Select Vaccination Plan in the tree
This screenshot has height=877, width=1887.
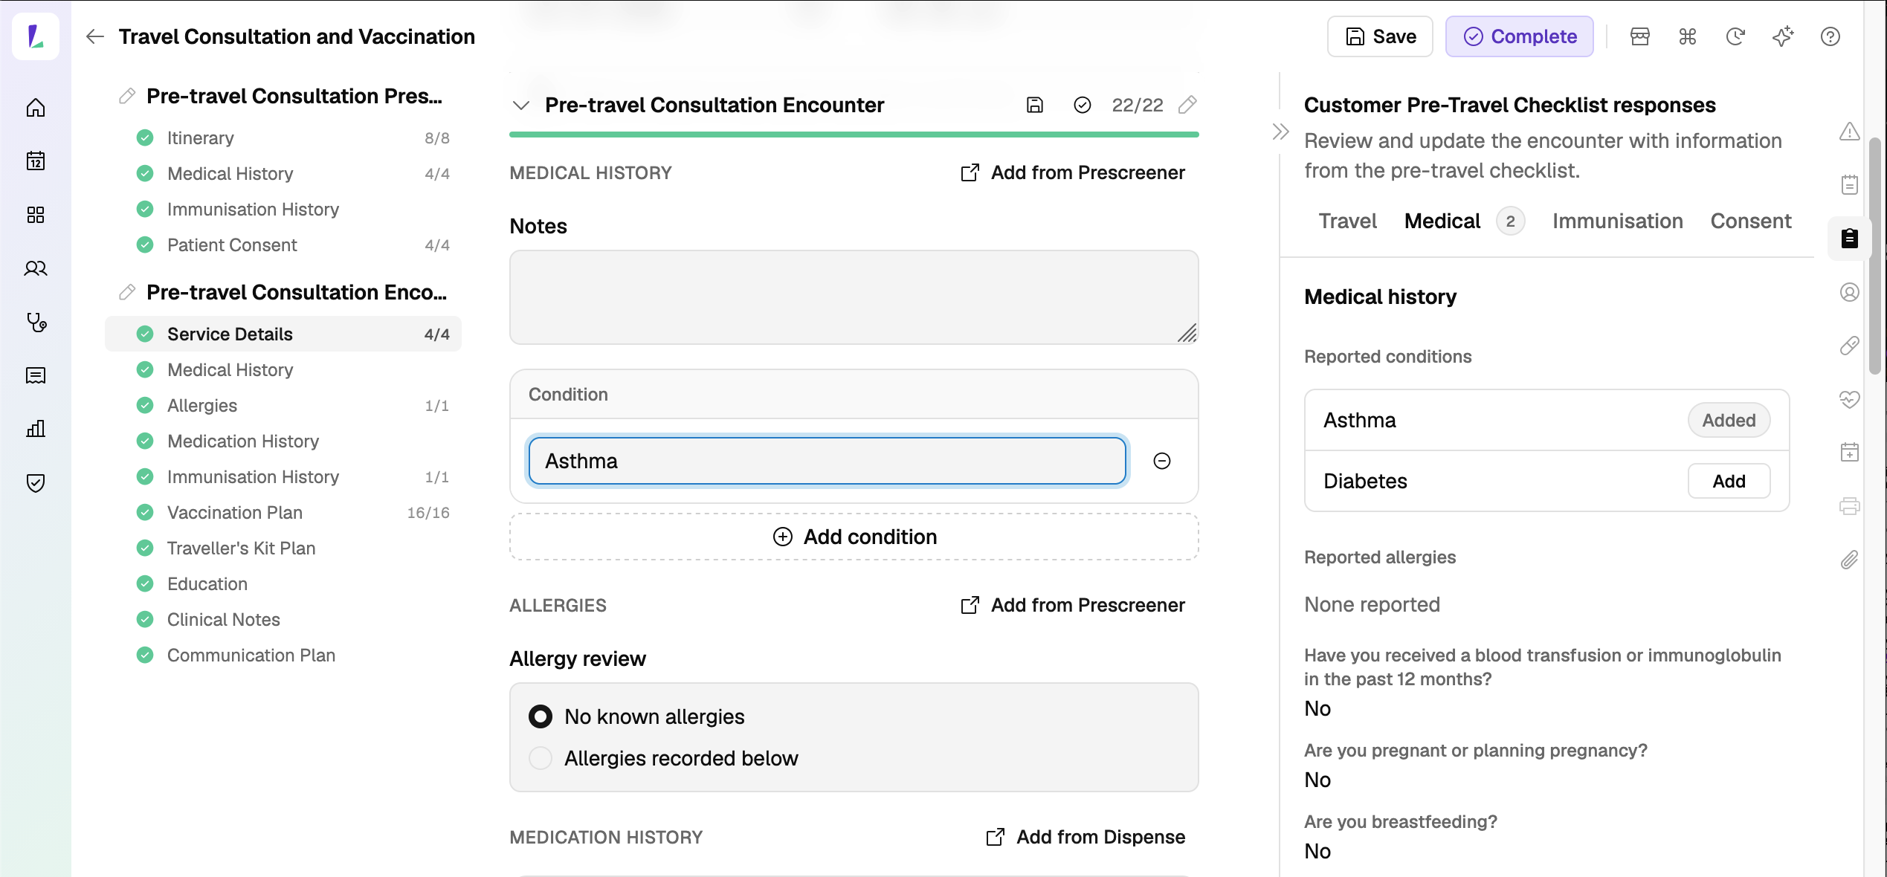click(x=284, y=512)
